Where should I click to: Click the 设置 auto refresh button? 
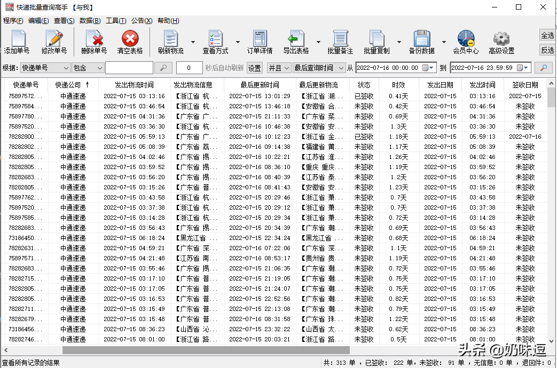click(254, 68)
